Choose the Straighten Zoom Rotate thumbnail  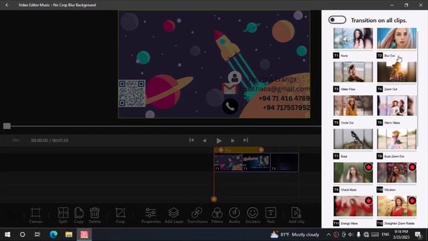click(x=397, y=206)
